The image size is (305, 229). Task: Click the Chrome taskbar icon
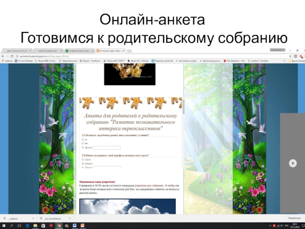click(x=59, y=226)
